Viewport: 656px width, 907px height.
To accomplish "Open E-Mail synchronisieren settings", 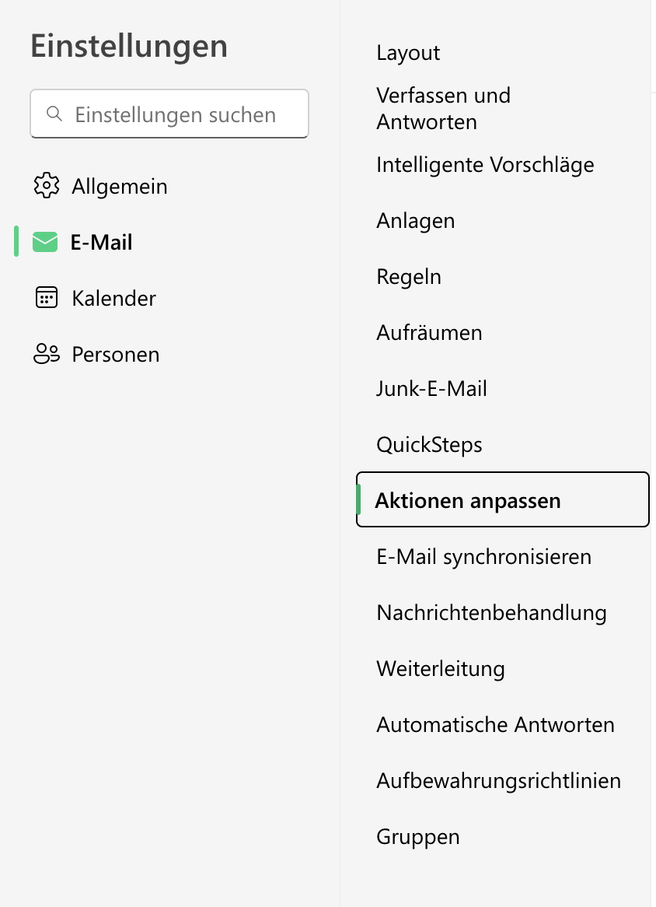I will 483,557.
